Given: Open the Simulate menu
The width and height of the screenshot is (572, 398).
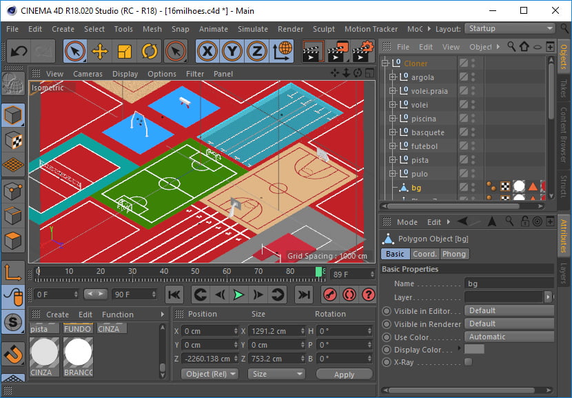Looking at the screenshot, I should (252, 29).
